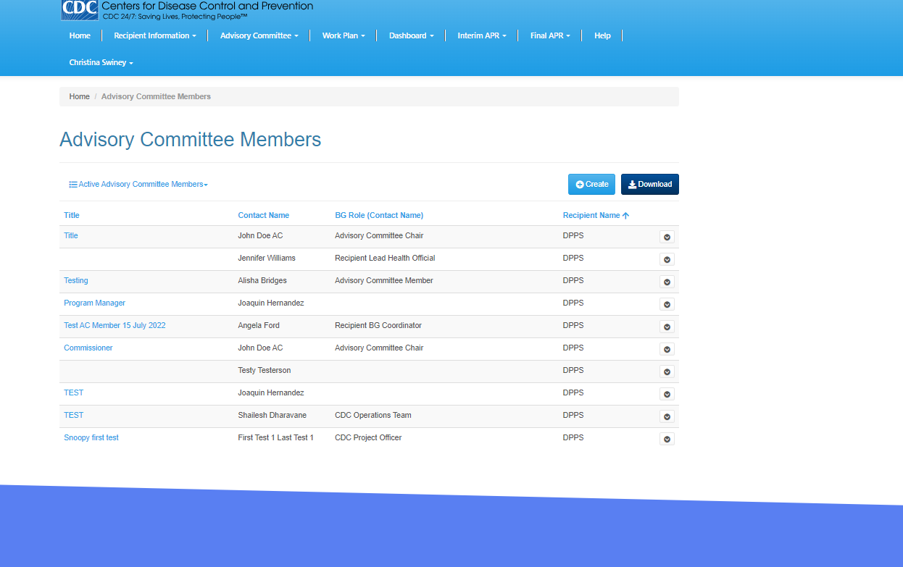
Task: Download the advisory committee members list
Action: (649, 185)
